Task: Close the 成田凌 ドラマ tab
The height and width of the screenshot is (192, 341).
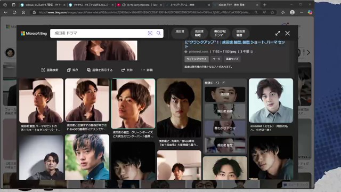Action: (x=257, y=5)
